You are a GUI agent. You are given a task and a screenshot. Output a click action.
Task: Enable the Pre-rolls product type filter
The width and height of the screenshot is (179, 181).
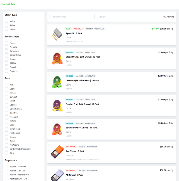pos(6,47)
